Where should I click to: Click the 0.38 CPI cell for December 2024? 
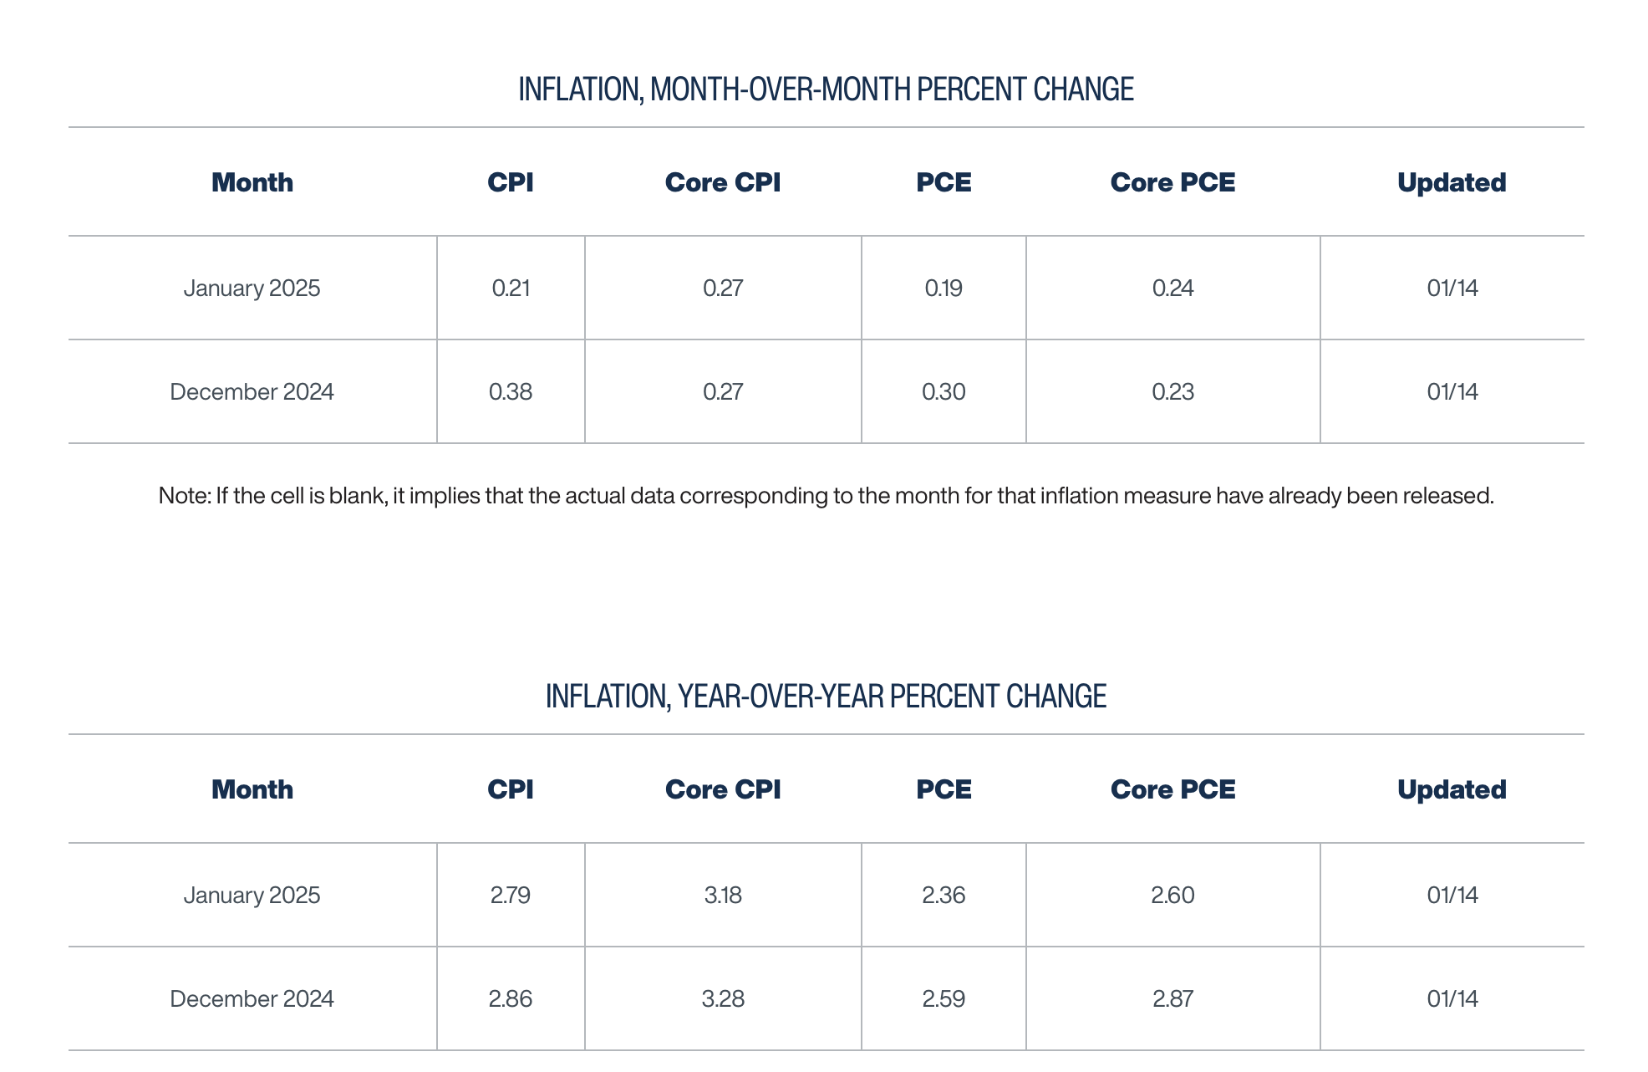(x=511, y=392)
